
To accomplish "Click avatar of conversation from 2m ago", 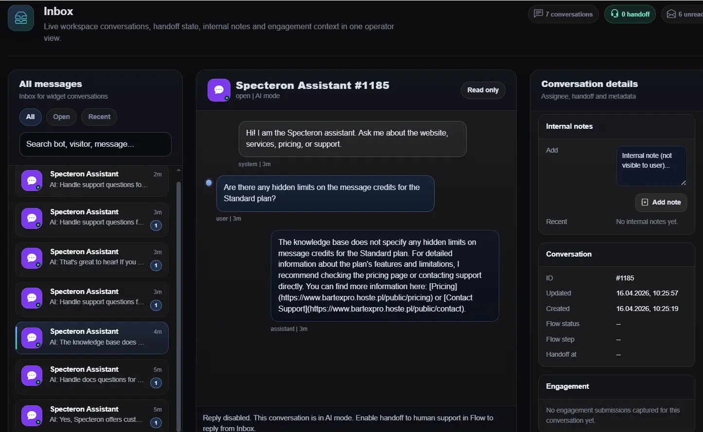I will (32, 180).
